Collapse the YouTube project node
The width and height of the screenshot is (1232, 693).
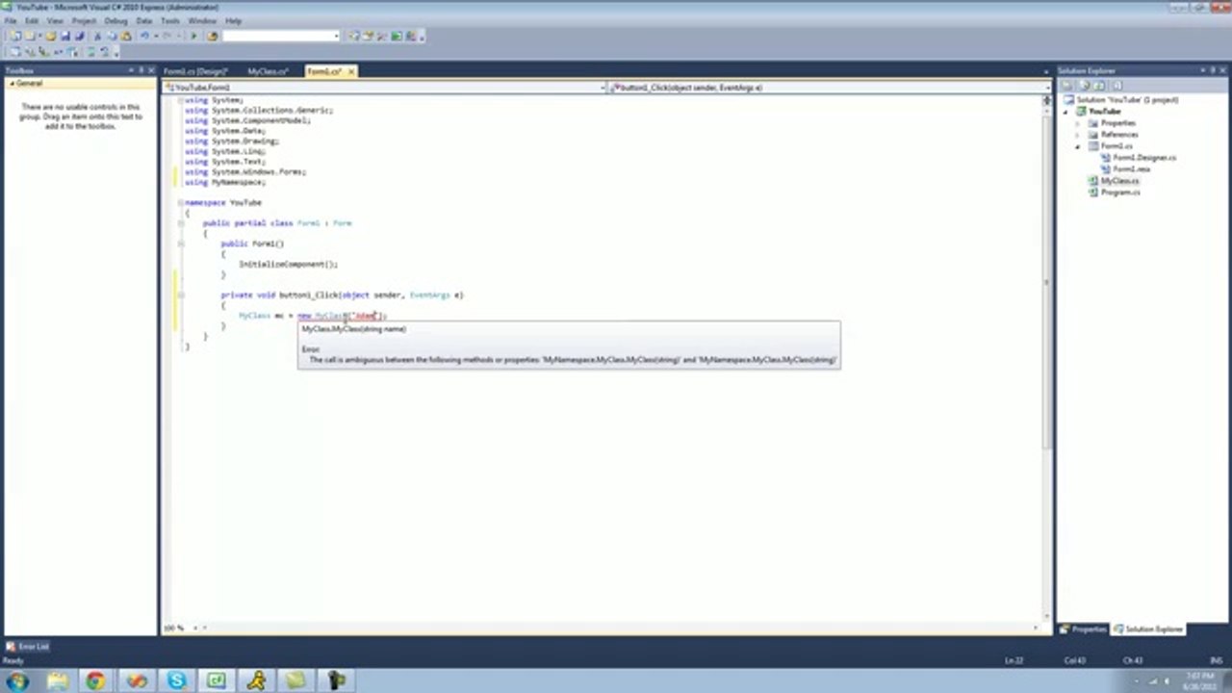coord(1066,112)
